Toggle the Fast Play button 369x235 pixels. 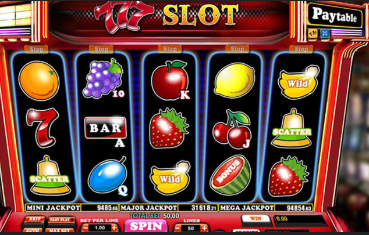(x=61, y=220)
